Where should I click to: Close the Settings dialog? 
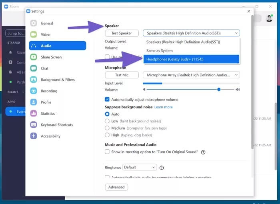(x=249, y=11)
